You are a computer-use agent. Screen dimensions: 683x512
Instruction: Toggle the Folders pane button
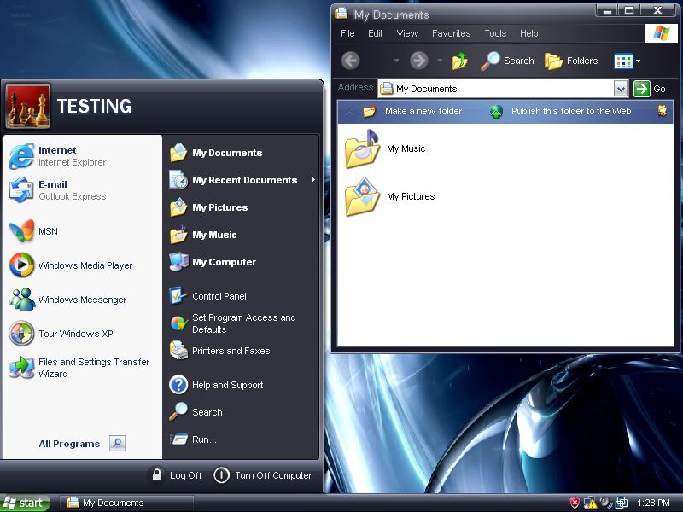tap(571, 61)
